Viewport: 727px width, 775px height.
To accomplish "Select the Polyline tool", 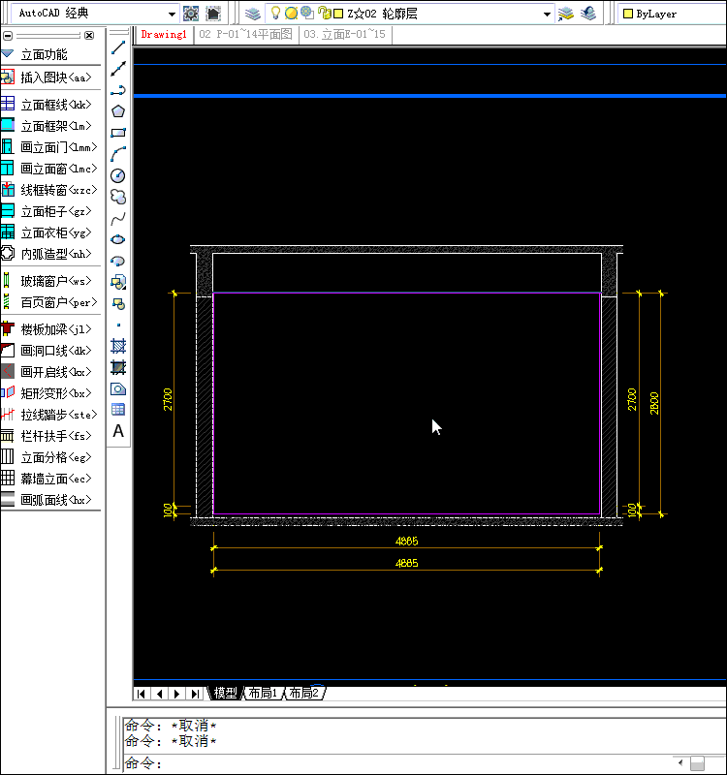I will tap(118, 90).
